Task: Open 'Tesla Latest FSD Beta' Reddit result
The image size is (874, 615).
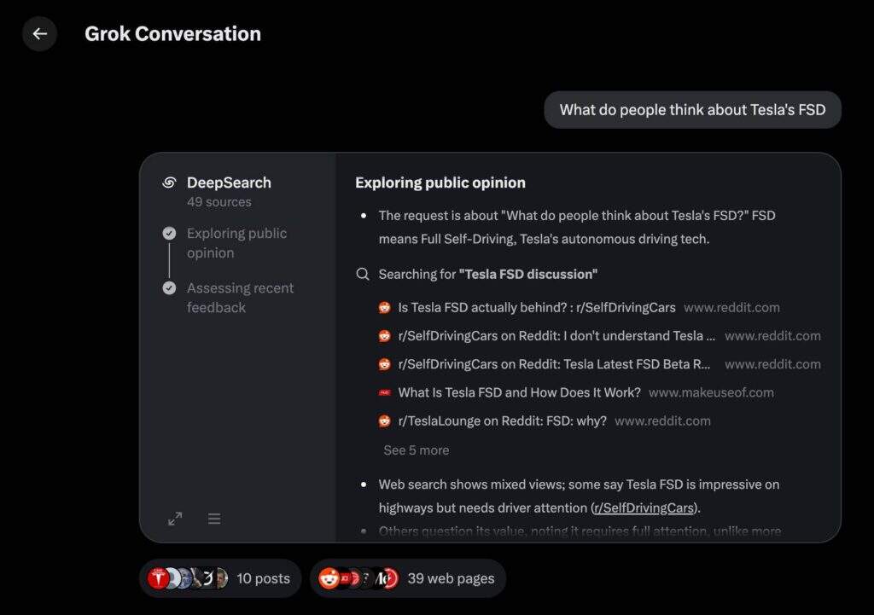Action: (554, 364)
